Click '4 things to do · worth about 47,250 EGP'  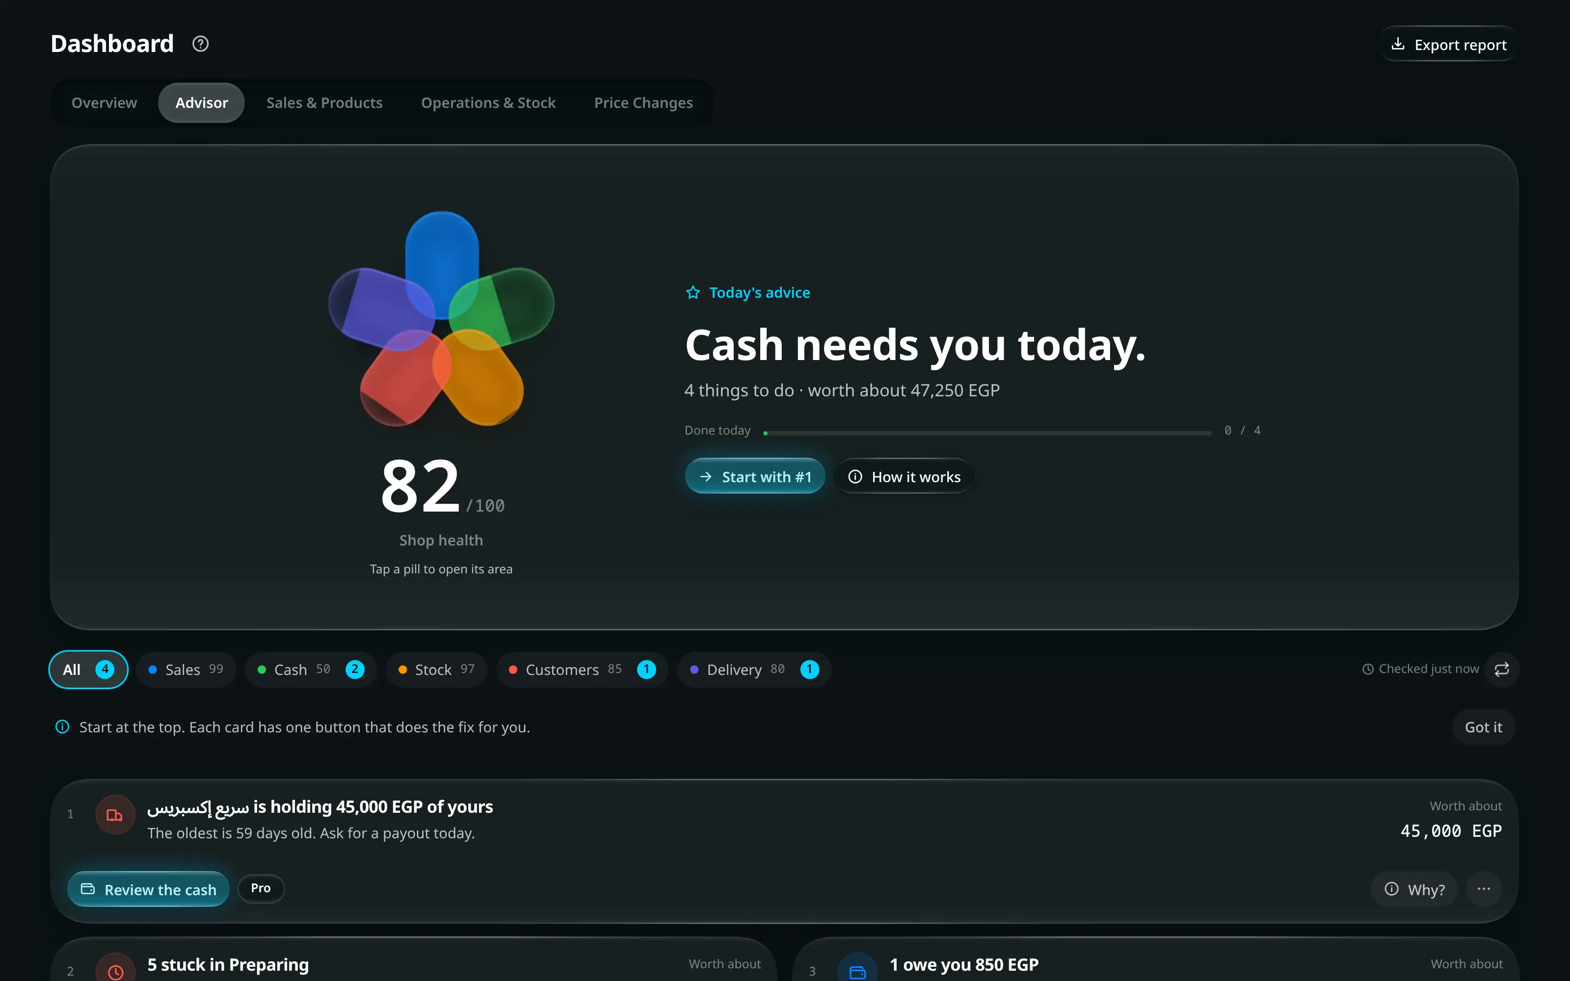tap(842, 390)
